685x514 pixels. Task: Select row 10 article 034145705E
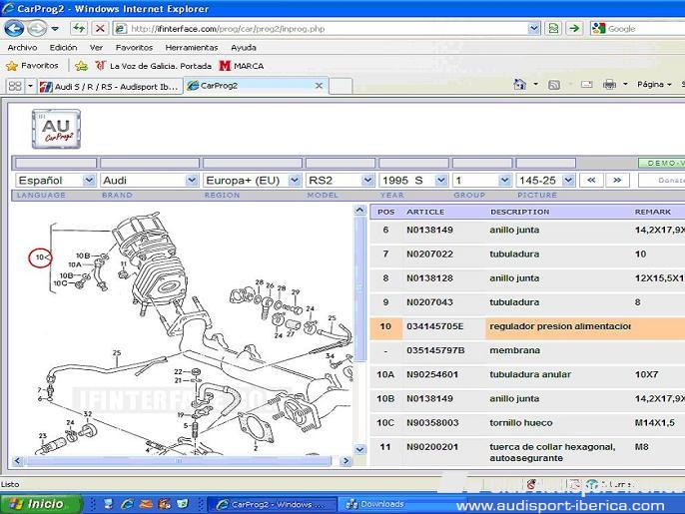(x=527, y=326)
